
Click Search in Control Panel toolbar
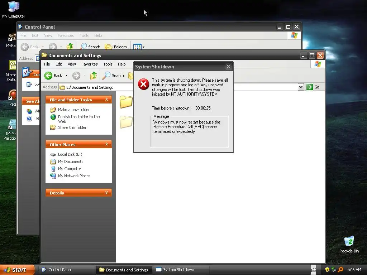(x=90, y=47)
